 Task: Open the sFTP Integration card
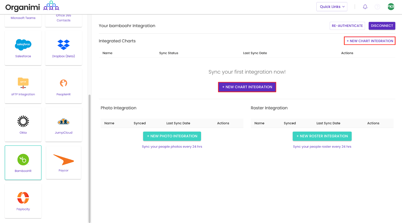pyautogui.click(x=23, y=86)
